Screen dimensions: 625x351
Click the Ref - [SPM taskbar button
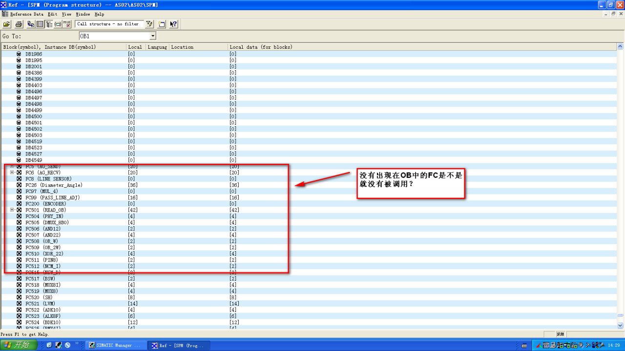click(x=179, y=345)
